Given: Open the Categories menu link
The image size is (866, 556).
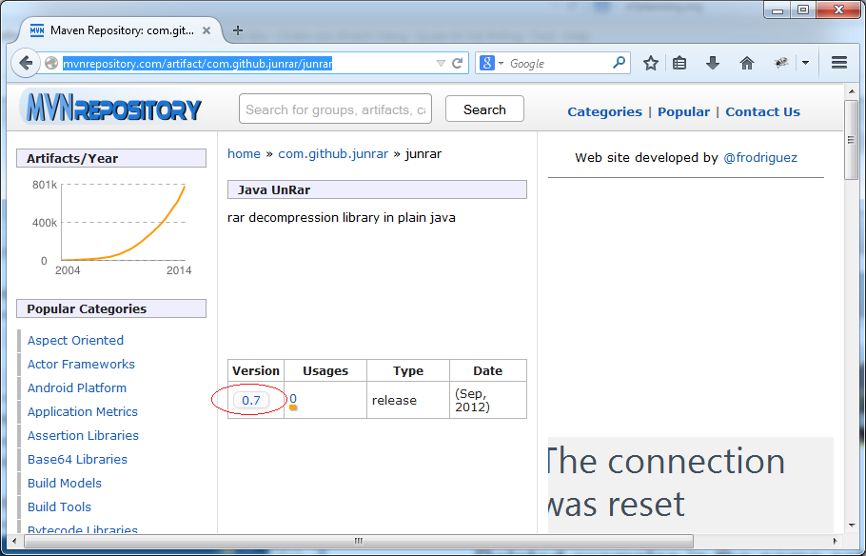Looking at the screenshot, I should click(x=604, y=111).
